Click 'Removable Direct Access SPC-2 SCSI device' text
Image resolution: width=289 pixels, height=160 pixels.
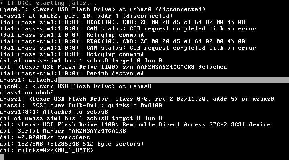(x=196, y=124)
